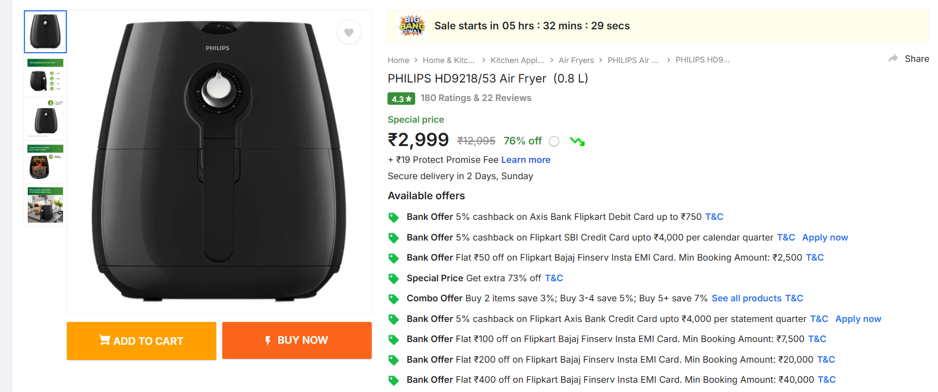The image size is (938, 392).
Task: Click the Big Bang Diwali sale logo
Action: [412, 26]
